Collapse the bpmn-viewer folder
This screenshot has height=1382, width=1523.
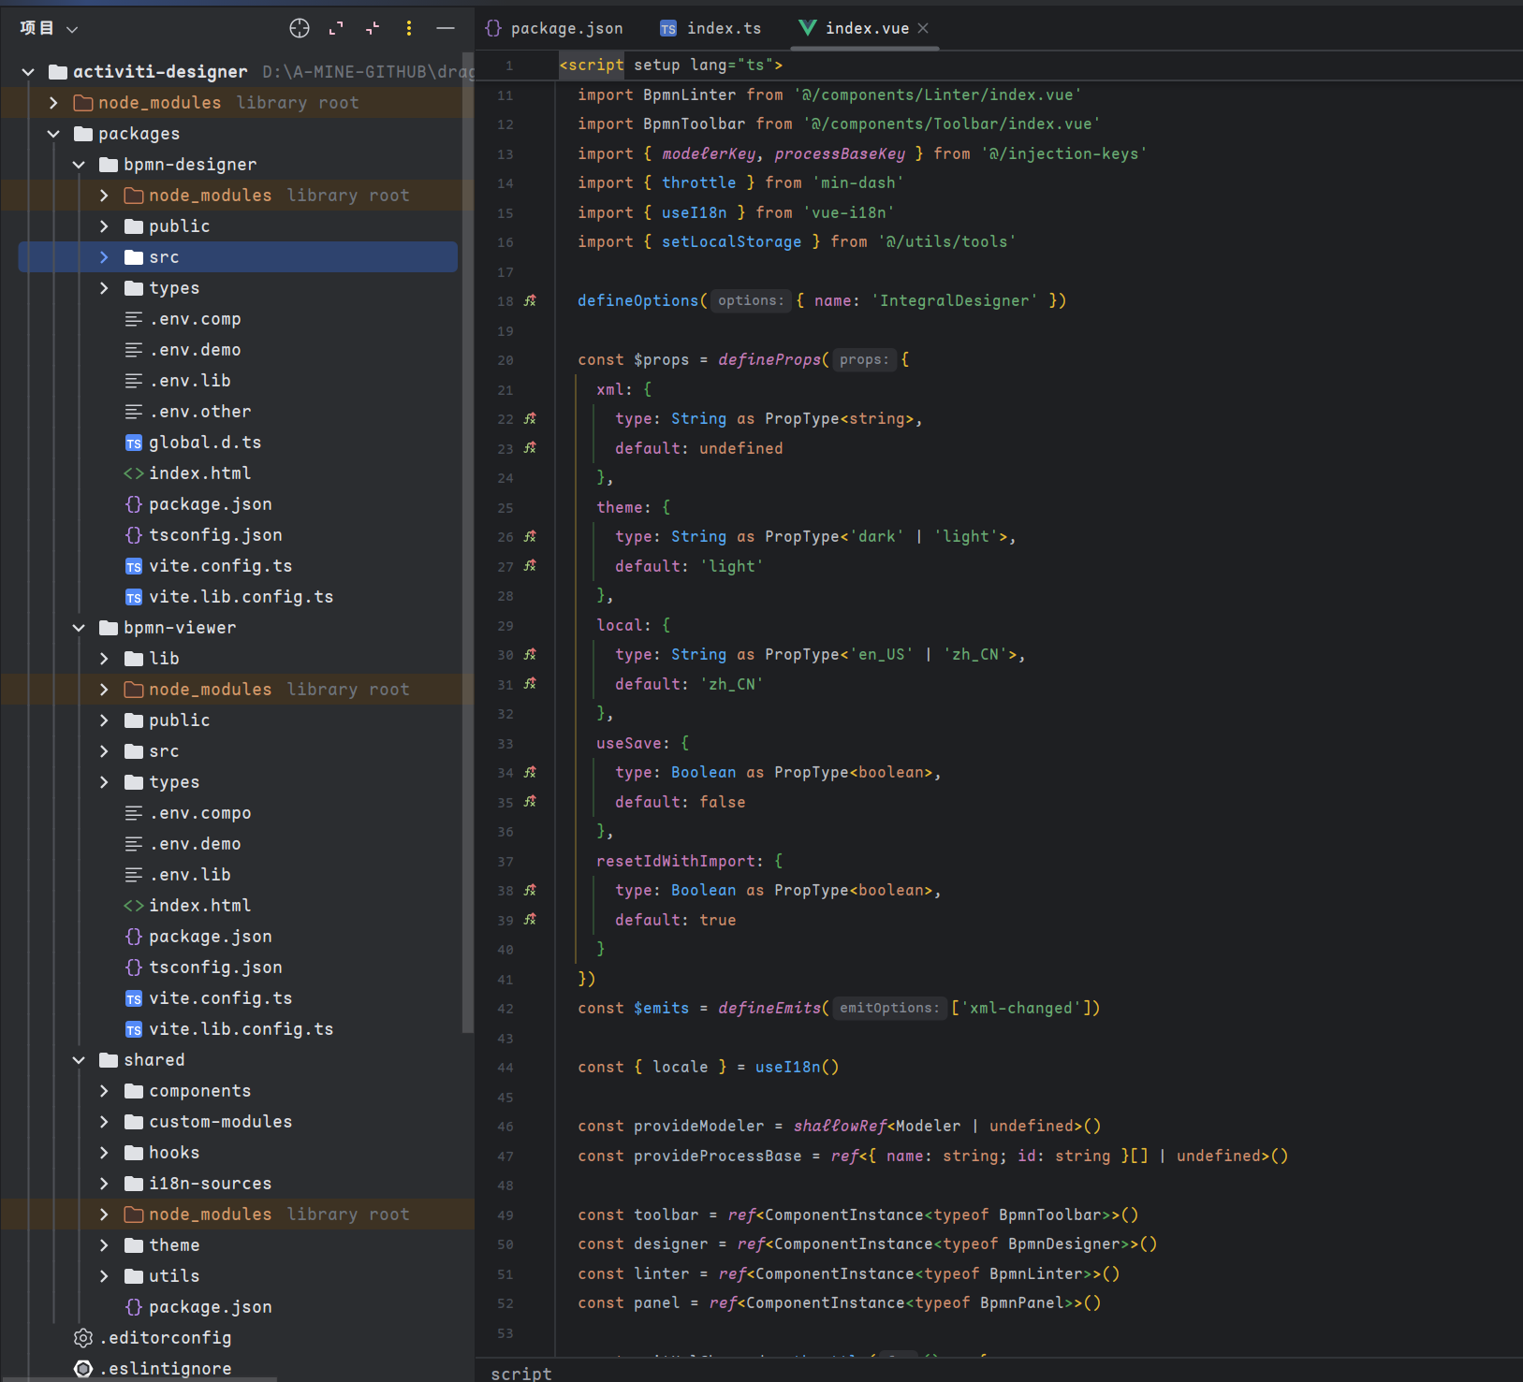79,627
